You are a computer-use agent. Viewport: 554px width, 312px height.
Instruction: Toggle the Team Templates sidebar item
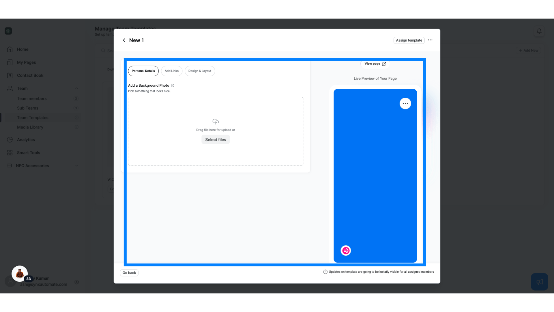pyautogui.click(x=32, y=117)
